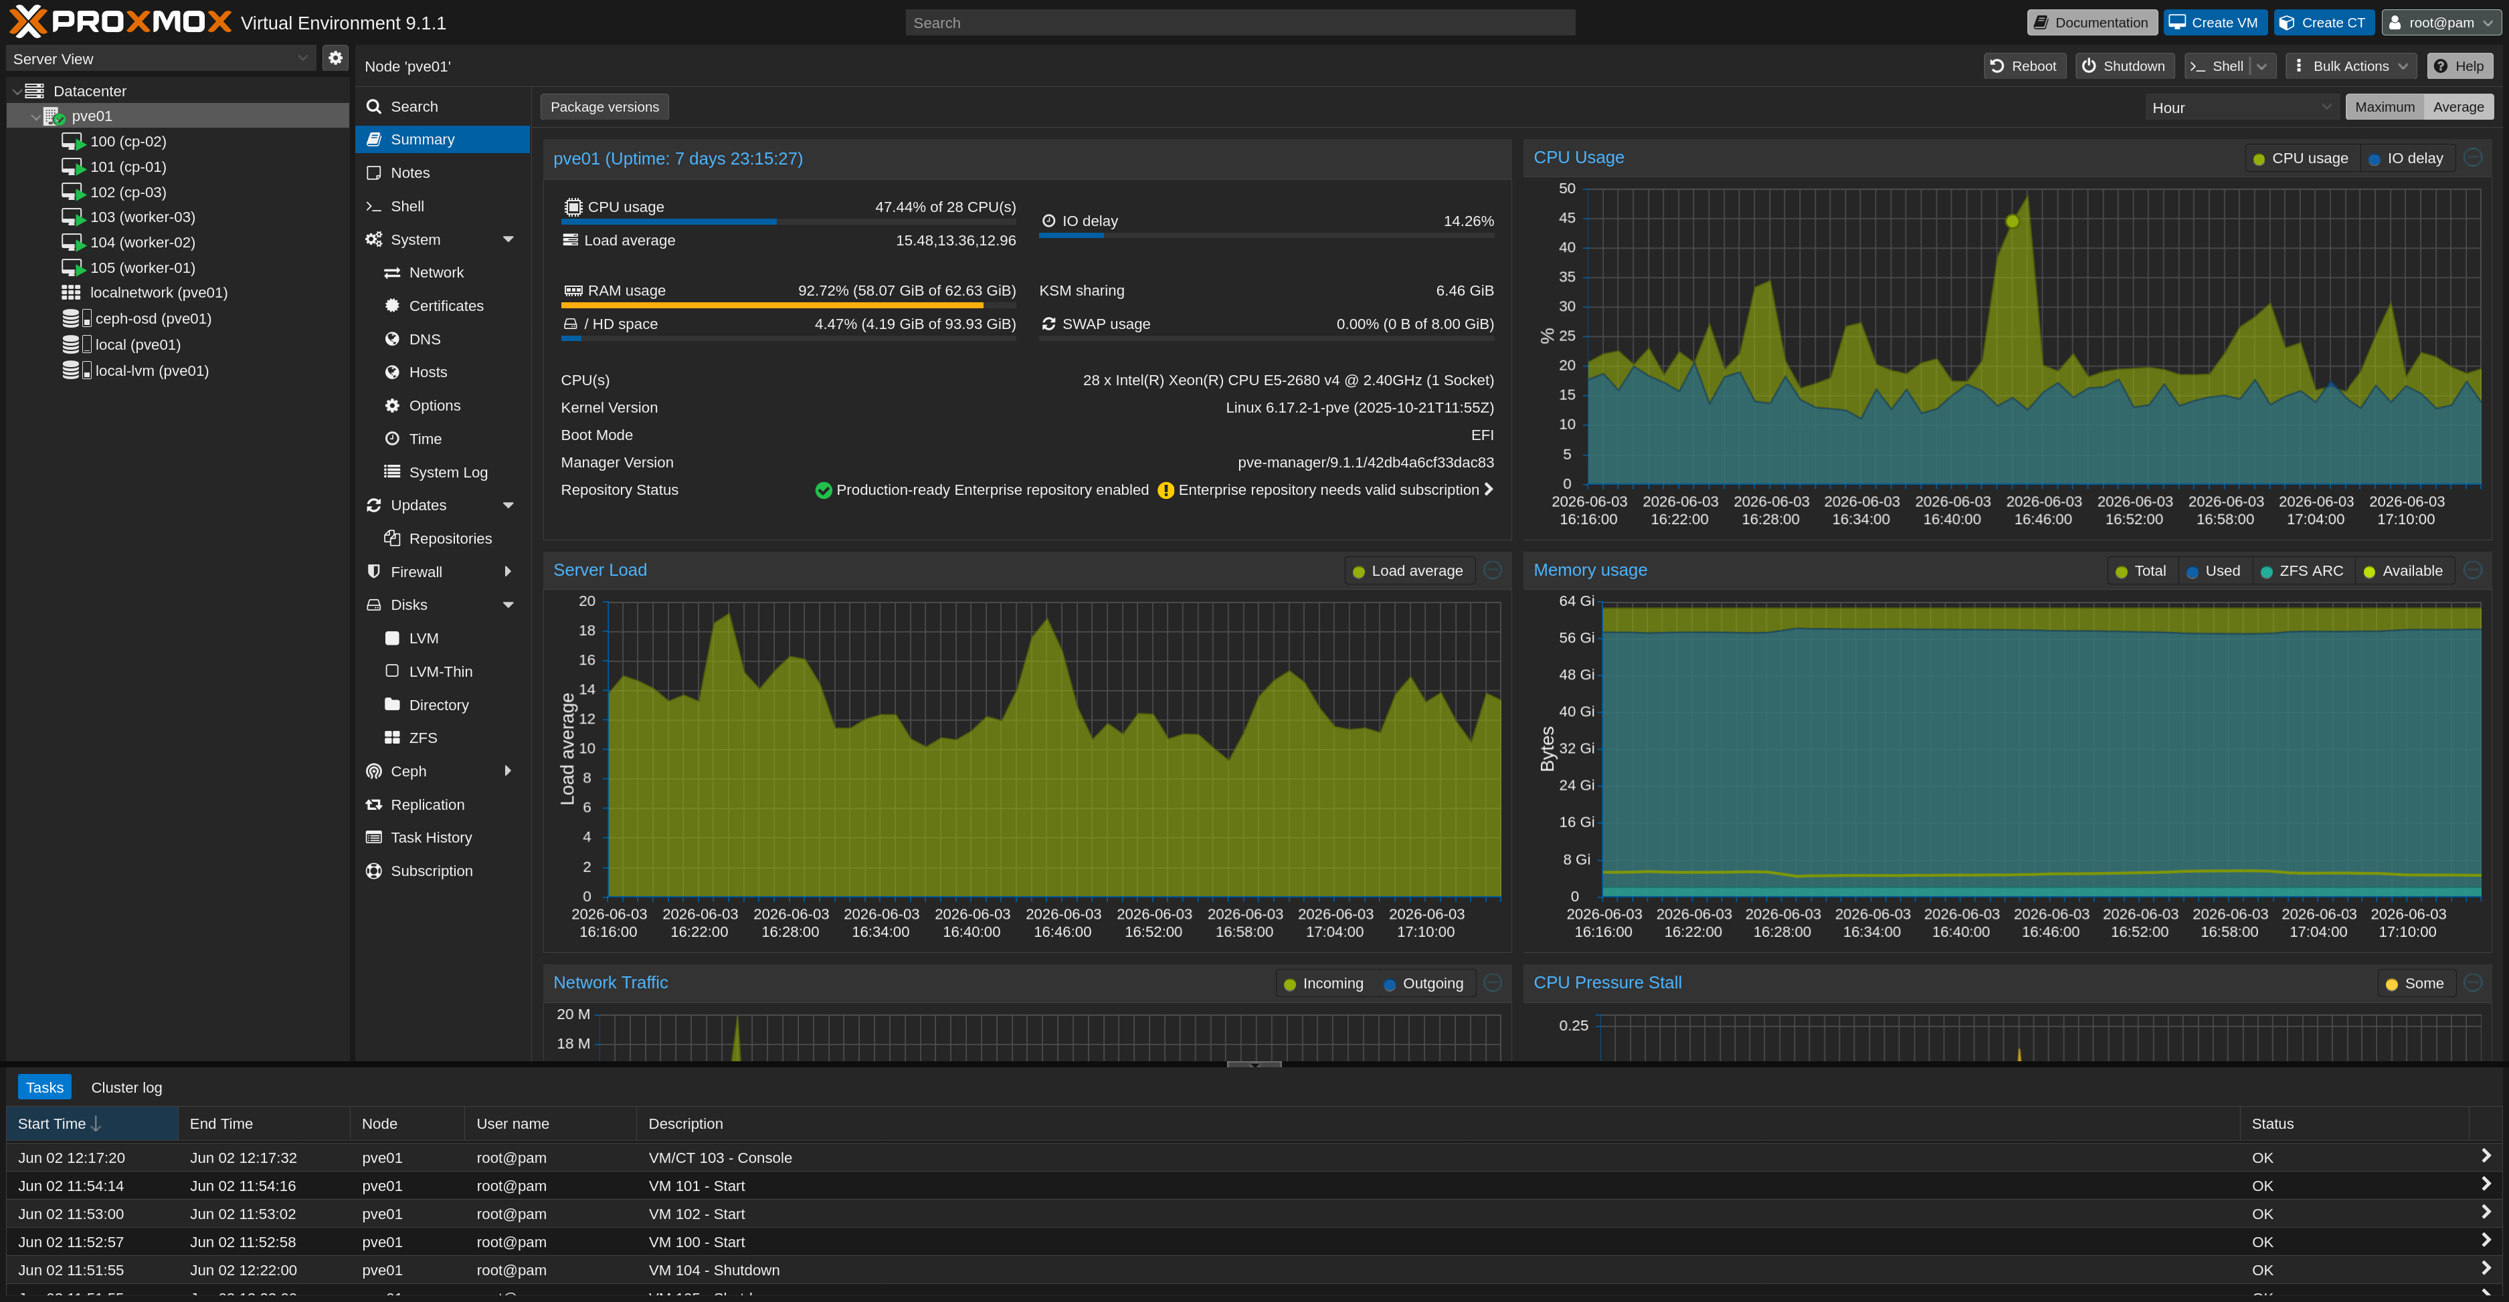Select the Average graph mode

[x=2458, y=107]
